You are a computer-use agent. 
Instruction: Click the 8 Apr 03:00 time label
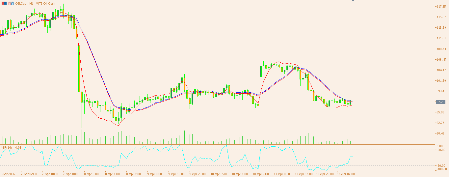click(x=92, y=174)
